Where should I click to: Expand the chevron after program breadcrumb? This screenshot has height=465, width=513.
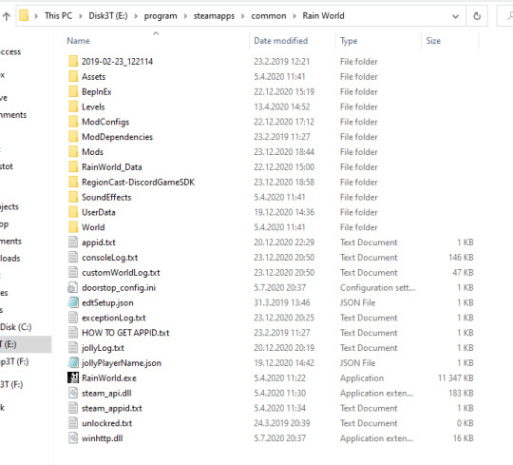pyautogui.click(x=185, y=16)
